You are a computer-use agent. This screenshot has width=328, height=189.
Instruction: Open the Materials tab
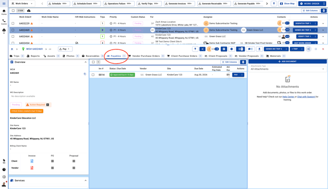click(276, 56)
